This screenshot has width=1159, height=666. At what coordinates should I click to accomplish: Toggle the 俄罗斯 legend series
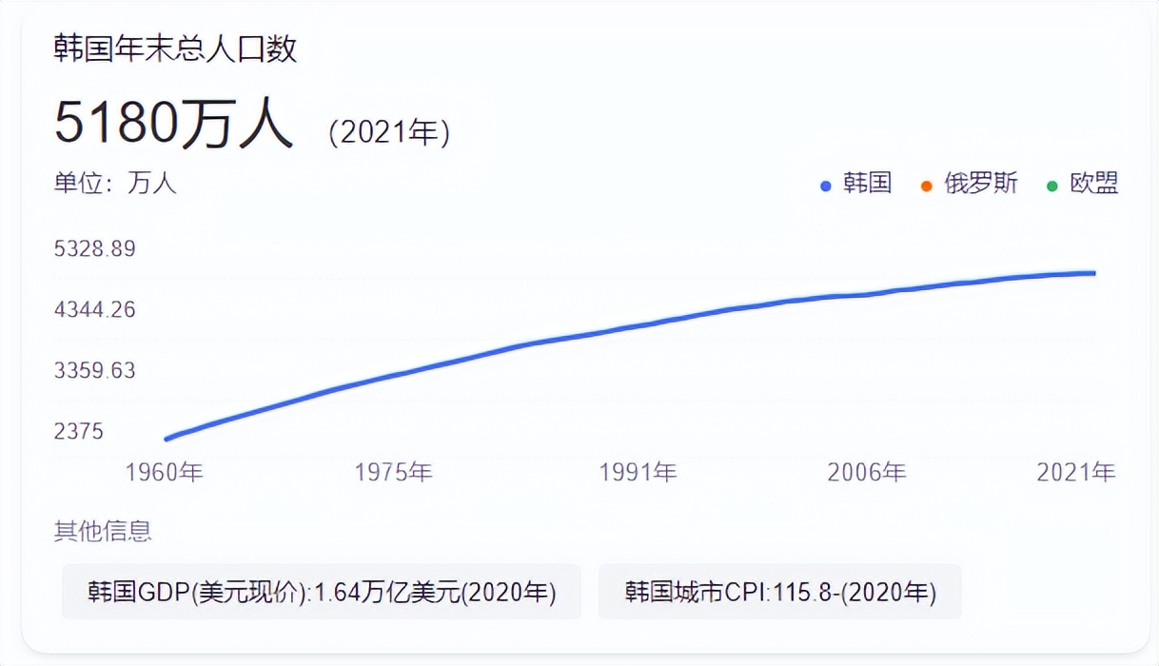971,184
